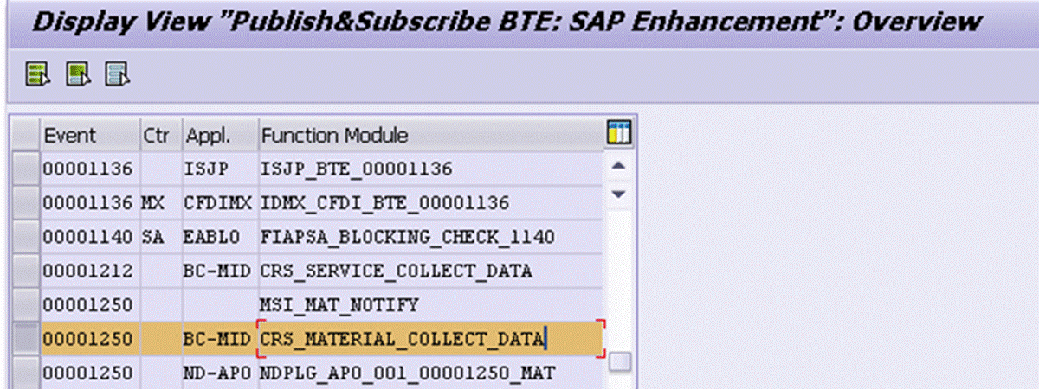Image resolution: width=1039 pixels, height=389 pixels.
Task: Click function module NDPLG_APO_001_00001250_MAT
Action: pos(407,373)
